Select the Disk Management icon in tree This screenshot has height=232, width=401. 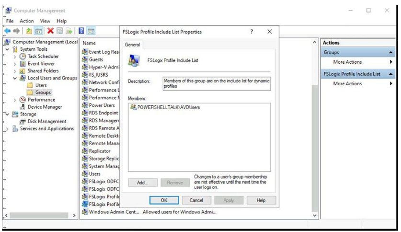coord(23,121)
